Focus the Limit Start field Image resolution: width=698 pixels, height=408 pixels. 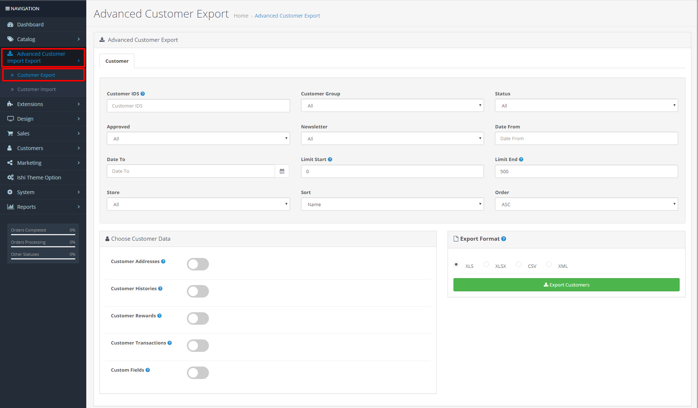[392, 171]
